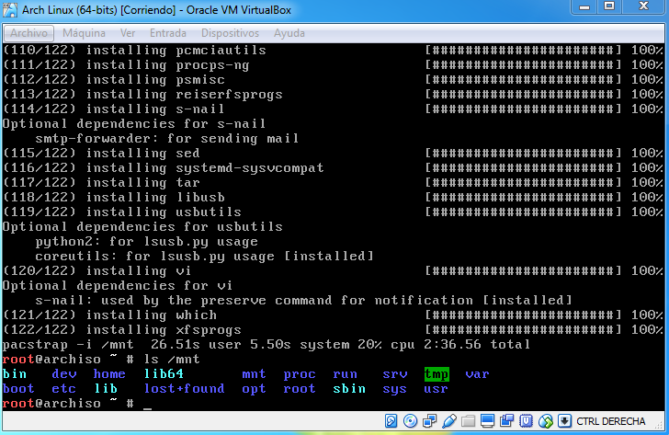The height and width of the screenshot is (435, 669).
Task: Expand the Ver menu
Action: pyautogui.click(x=128, y=33)
